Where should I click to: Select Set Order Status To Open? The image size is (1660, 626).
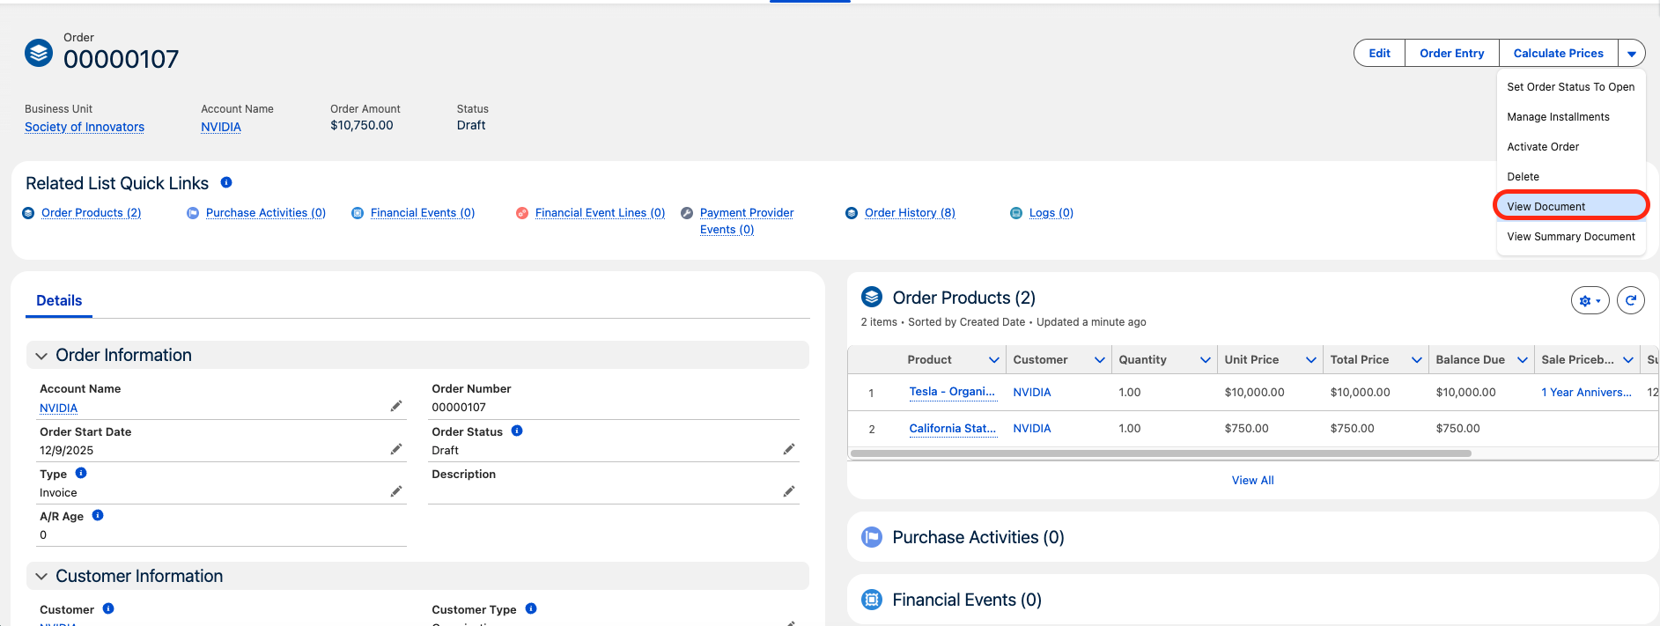click(x=1571, y=86)
